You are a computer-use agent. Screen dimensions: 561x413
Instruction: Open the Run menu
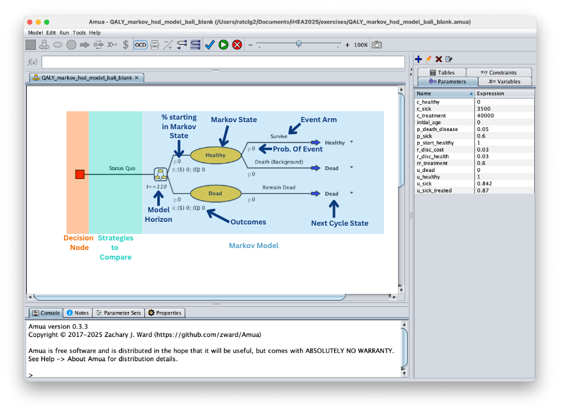[65, 33]
